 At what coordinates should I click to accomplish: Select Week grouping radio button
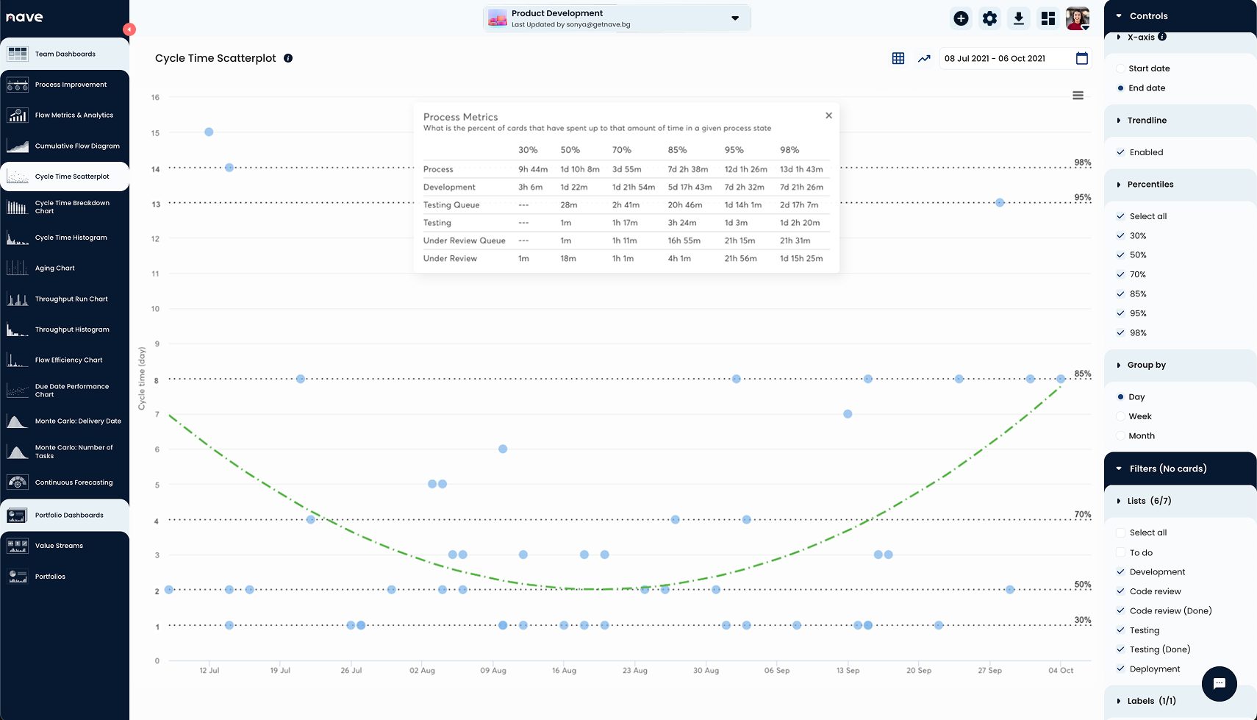tap(1120, 416)
